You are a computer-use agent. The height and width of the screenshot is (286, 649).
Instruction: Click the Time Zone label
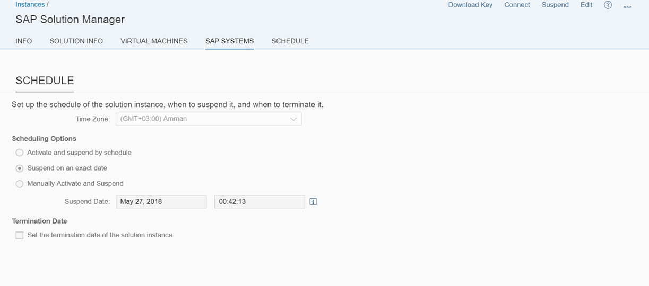[93, 119]
